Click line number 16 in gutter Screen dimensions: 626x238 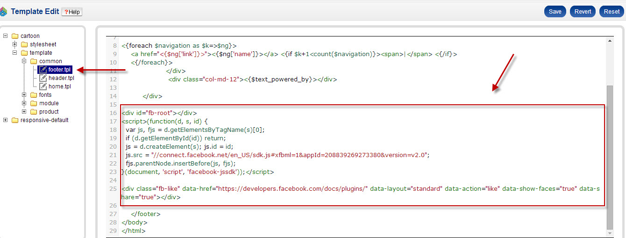113,113
